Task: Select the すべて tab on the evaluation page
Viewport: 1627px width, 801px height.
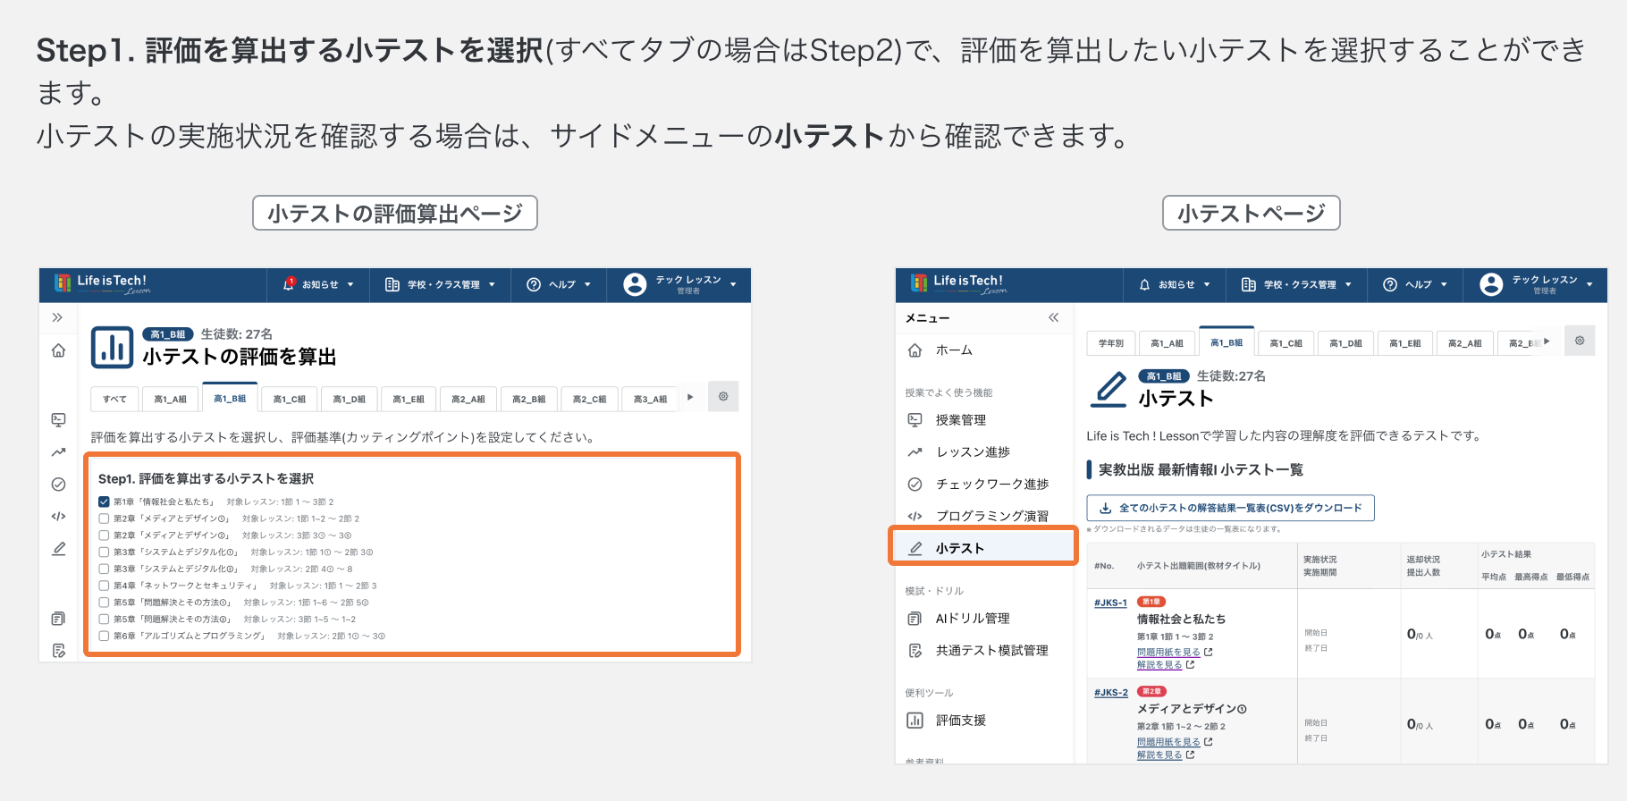Action: tap(114, 399)
